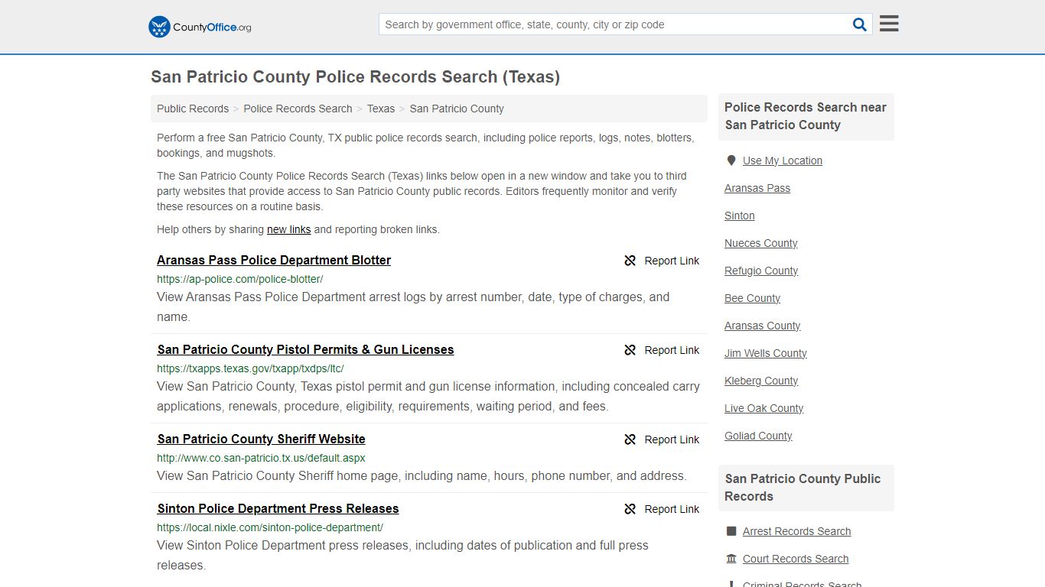Report Link for Aransas Pass Blotter
The image size is (1045, 587).
pos(672,261)
